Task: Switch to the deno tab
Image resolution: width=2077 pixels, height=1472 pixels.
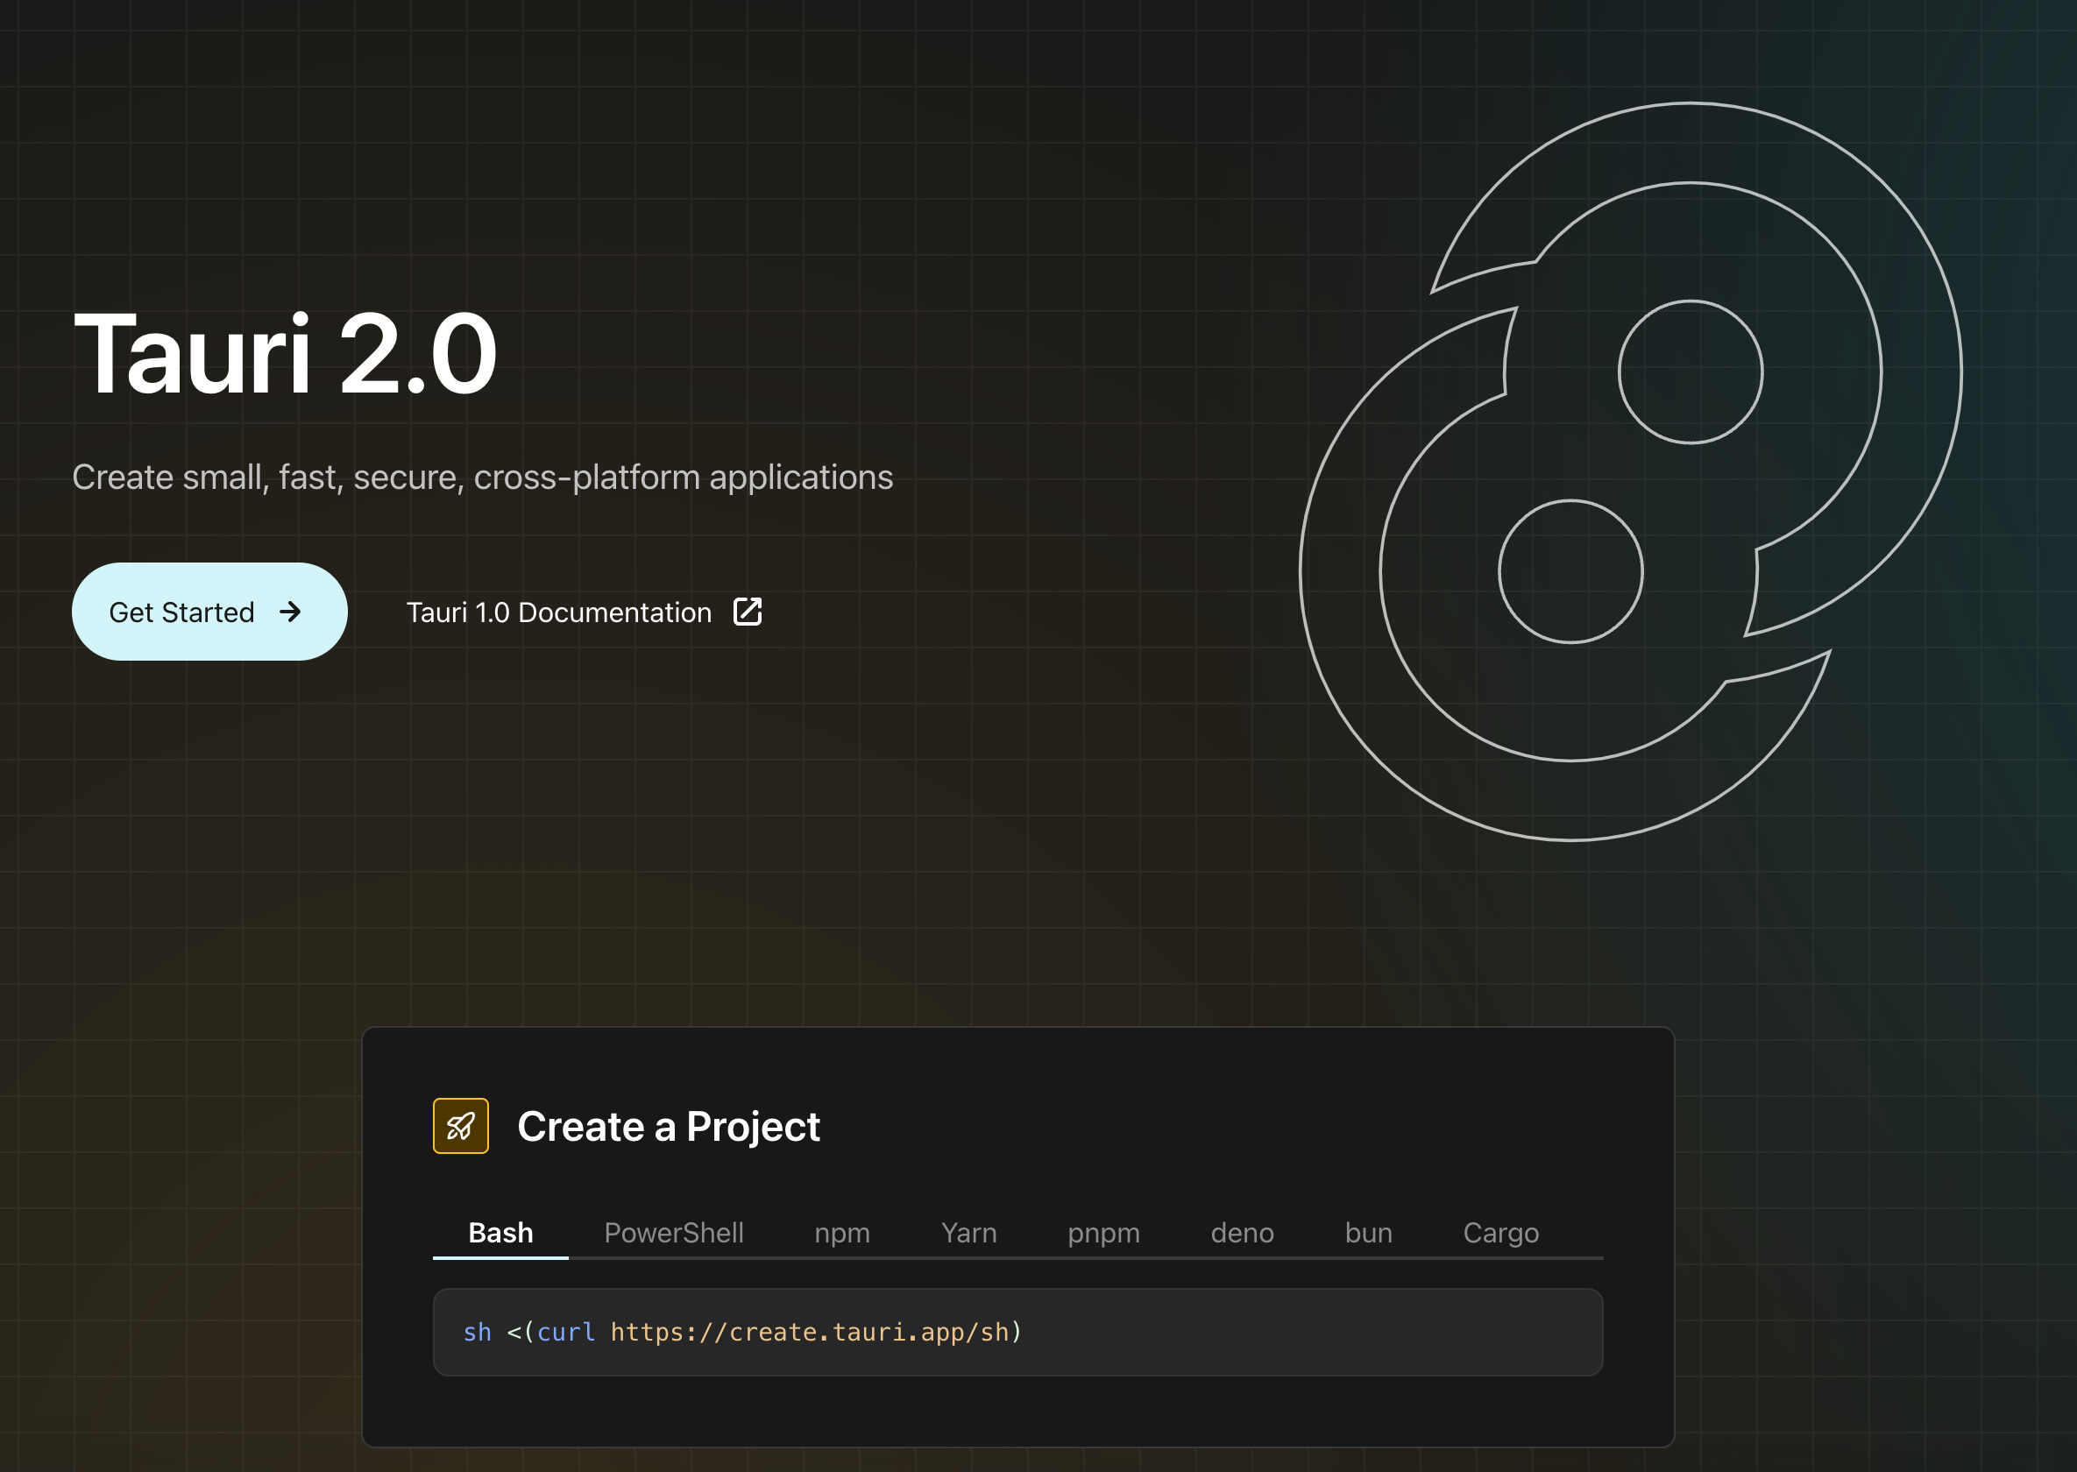Action: pos(1242,1233)
